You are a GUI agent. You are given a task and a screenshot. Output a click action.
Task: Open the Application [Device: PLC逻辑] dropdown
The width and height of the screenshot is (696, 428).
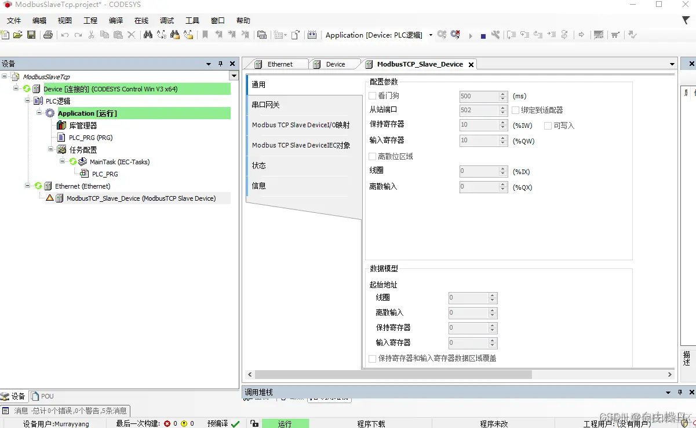coord(431,35)
